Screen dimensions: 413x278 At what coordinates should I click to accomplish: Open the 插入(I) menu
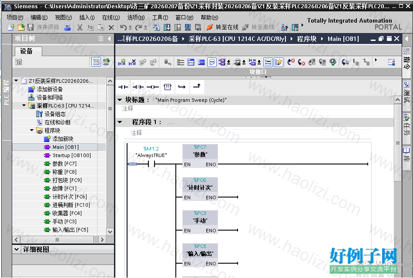coord(87,17)
